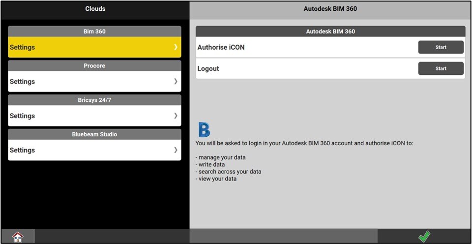Click the Authorise iCON label
Screen dimensions: 472x244
(221, 47)
